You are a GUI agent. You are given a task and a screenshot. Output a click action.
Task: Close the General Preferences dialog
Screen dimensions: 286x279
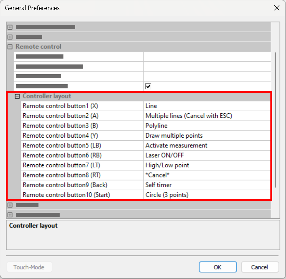[x=277, y=8]
